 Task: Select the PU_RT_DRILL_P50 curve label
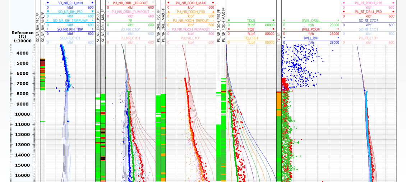click(369, 11)
